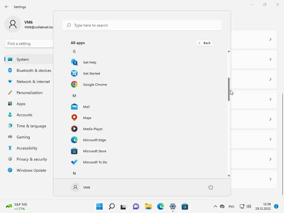Click the network tray icon
This screenshot has width=284, height=213.
(242, 206)
